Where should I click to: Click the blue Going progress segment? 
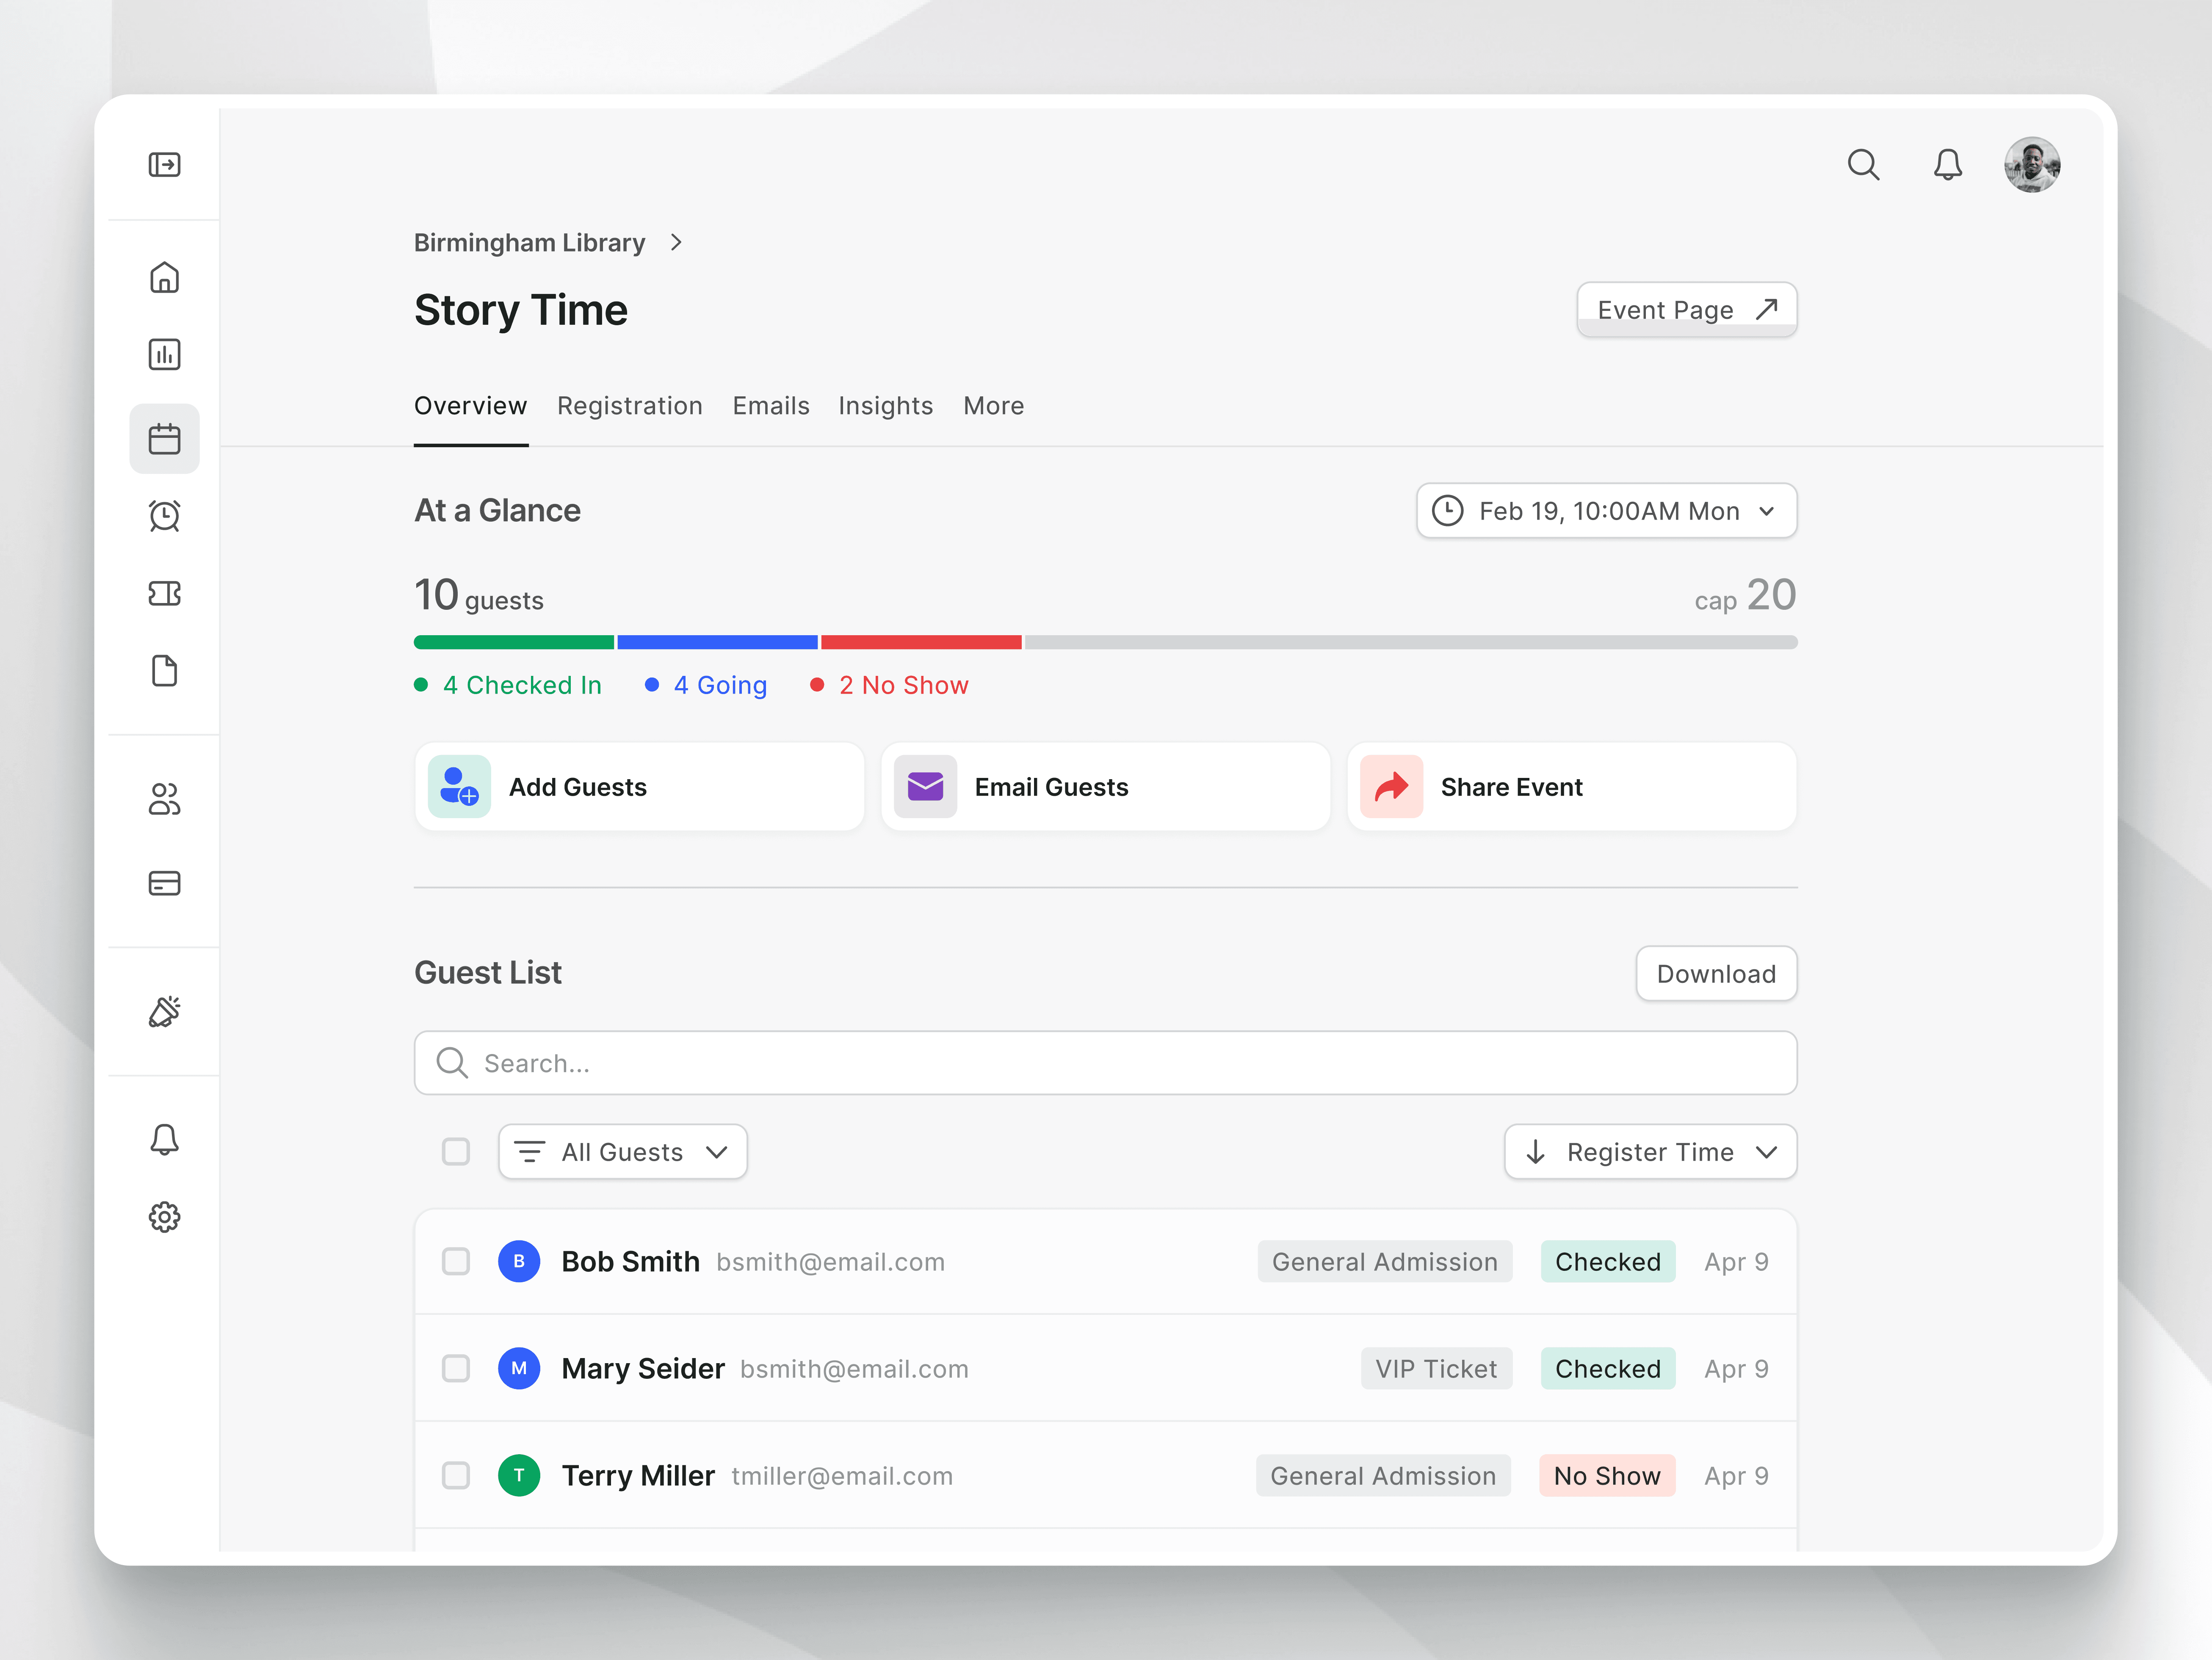pos(718,642)
